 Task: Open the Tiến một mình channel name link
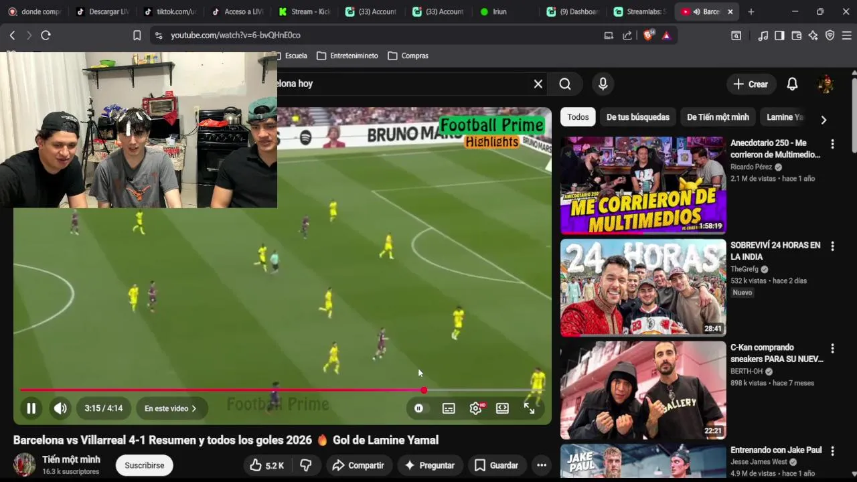click(71, 459)
